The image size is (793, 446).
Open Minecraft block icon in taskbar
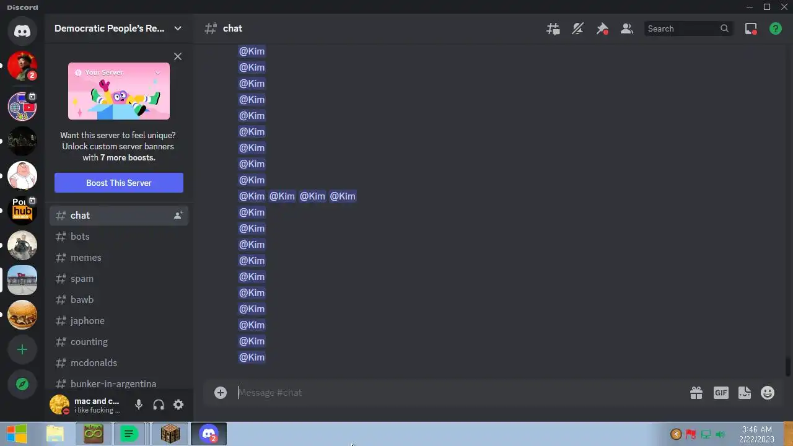[x=170, y=434]
